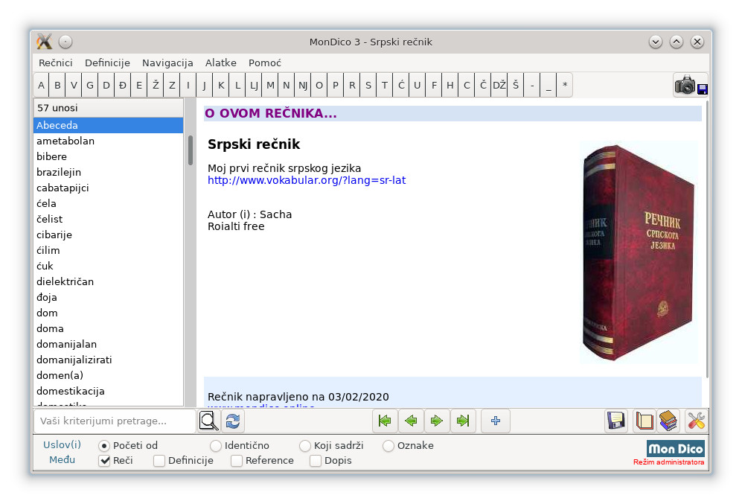Screen dimensions: 742x504
Task: Enable the Dopis checkbox
Action: click(315, 461)
